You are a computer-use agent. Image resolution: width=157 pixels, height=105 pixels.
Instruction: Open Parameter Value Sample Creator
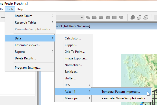pos(122,98)
